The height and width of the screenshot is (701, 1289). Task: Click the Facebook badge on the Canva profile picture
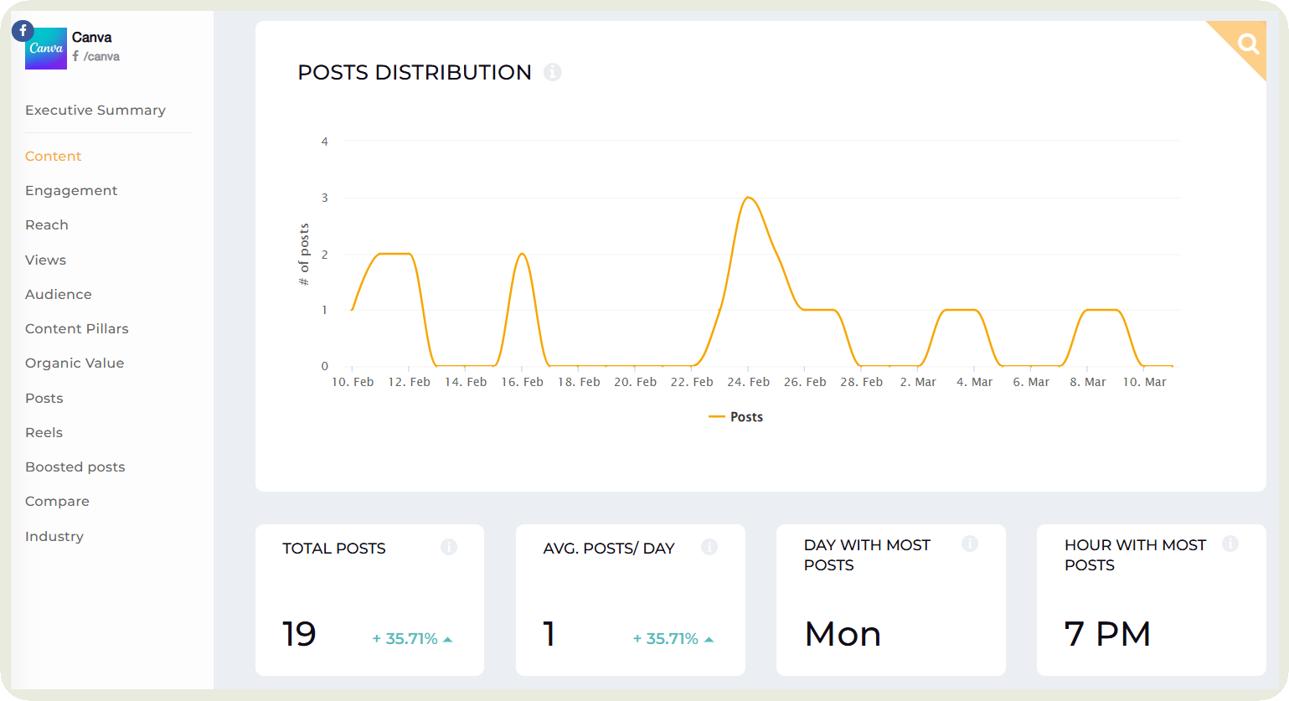(22, 30)
